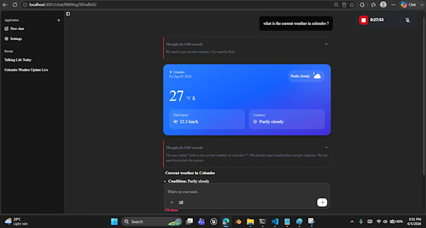
Task: Toggle sidebar with the panel icon
Action: [68, 14]
